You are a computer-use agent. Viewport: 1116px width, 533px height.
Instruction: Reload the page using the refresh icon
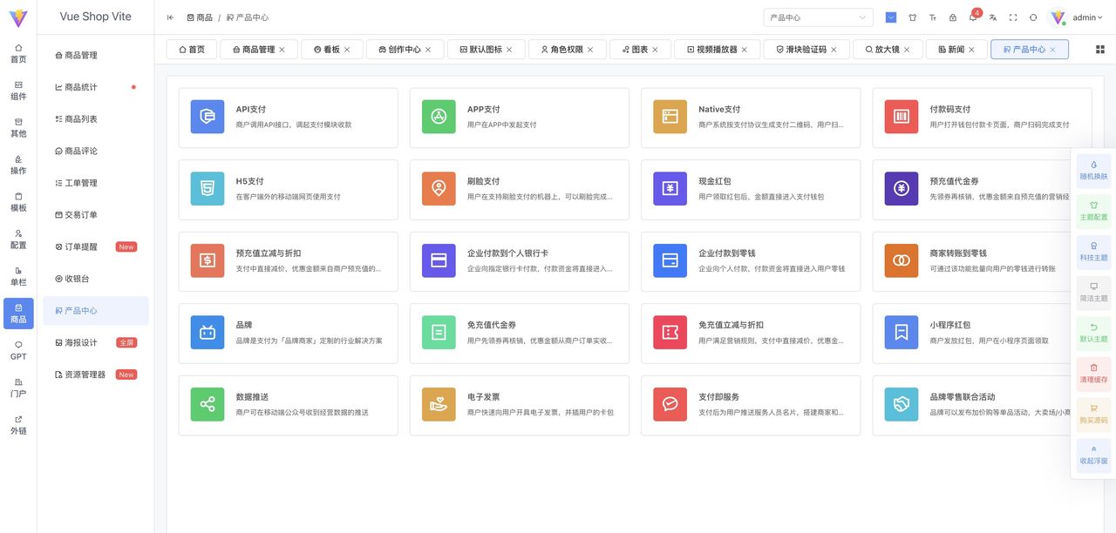[x=1033, y=17]
